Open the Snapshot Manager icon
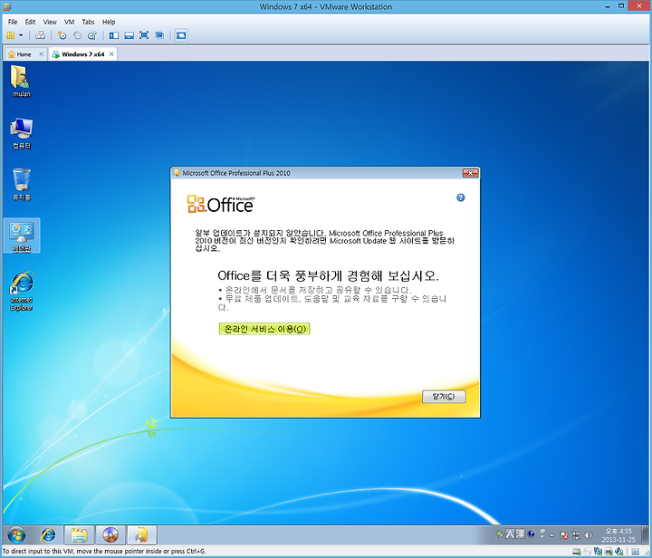The width and height of the screenshot is (652, 558). click(92, 35)
